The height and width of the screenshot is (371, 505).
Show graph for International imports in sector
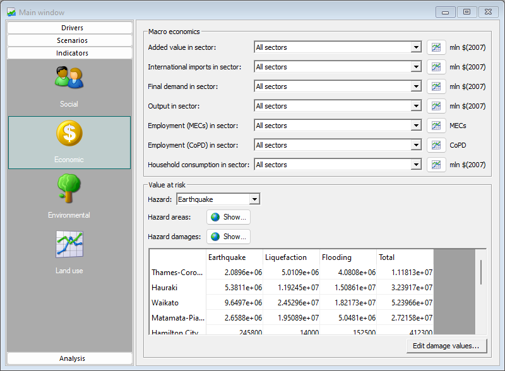[x=436, y=67]
